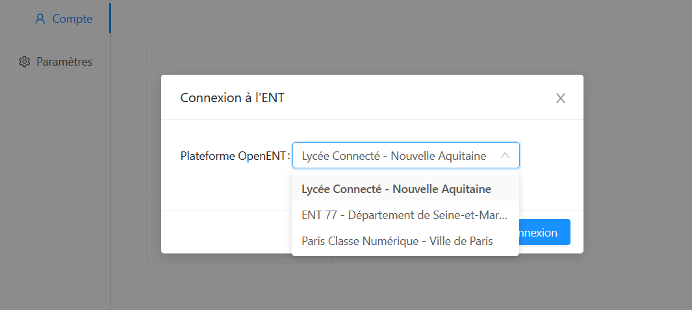Close the Connexion à l'ENT dialog
Viewport: 692px width, 310px height.
pyautogui.click(x=561, y=98)
